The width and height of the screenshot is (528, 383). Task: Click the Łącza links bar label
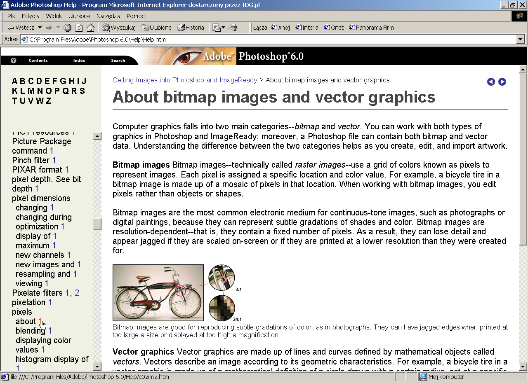(x=260, y=28)
